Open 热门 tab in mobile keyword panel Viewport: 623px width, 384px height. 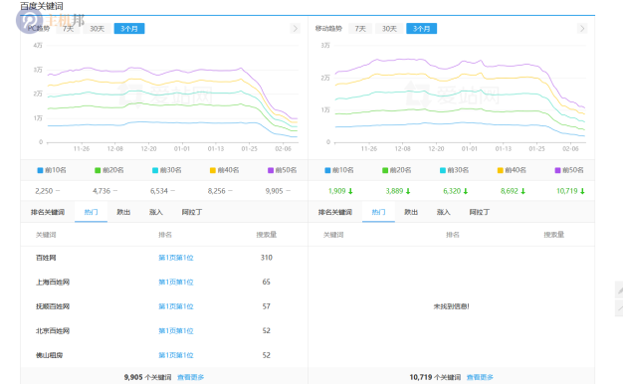(378, 212)
